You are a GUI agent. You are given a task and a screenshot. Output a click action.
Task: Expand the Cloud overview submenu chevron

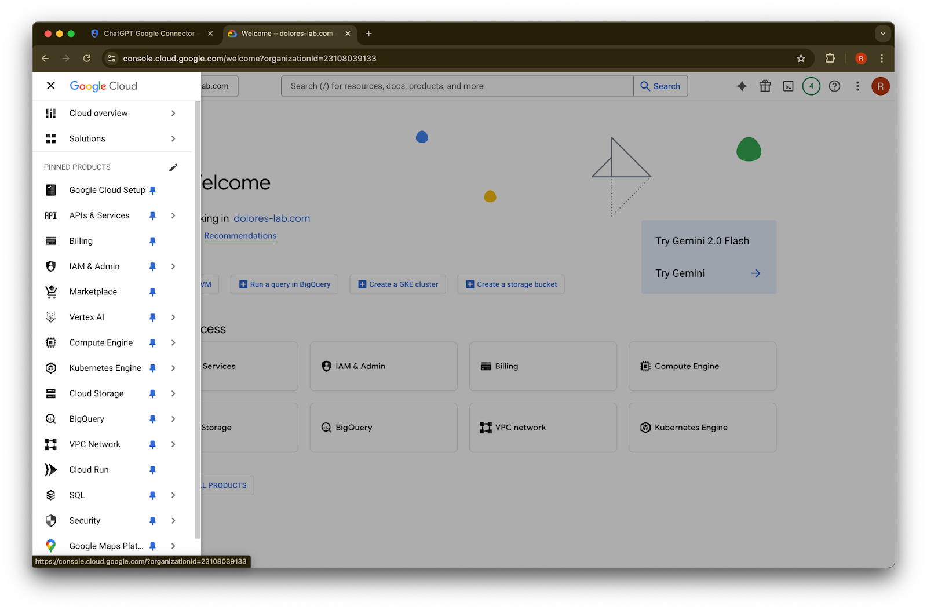[173, 114]
